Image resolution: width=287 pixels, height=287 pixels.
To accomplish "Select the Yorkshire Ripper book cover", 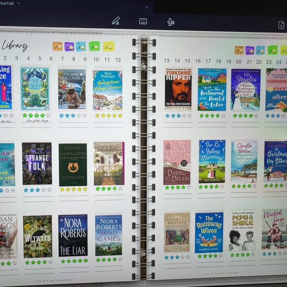I will tap(178, 89).
